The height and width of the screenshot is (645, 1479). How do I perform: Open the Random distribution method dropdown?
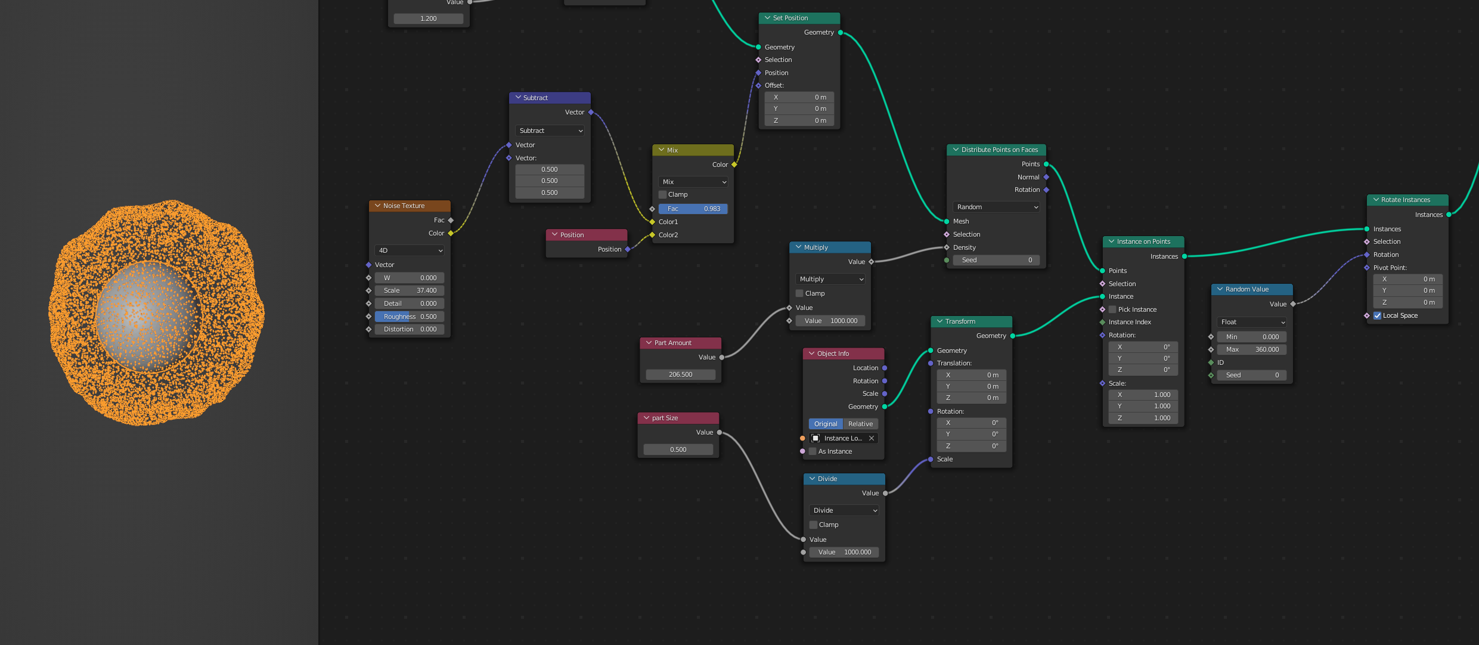(996, 207)
